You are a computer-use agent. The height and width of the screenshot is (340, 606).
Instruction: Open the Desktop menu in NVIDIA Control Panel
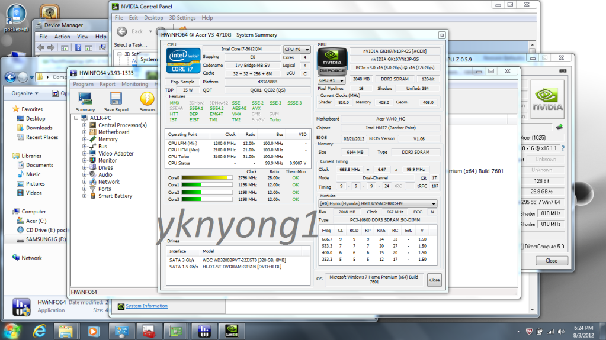(153, 18)
